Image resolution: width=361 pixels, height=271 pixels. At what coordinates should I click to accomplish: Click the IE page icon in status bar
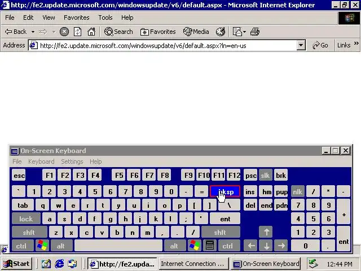[4, 250]
